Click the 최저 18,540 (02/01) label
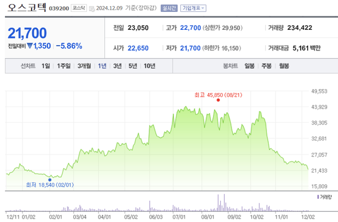 click(x=50, y=185)
